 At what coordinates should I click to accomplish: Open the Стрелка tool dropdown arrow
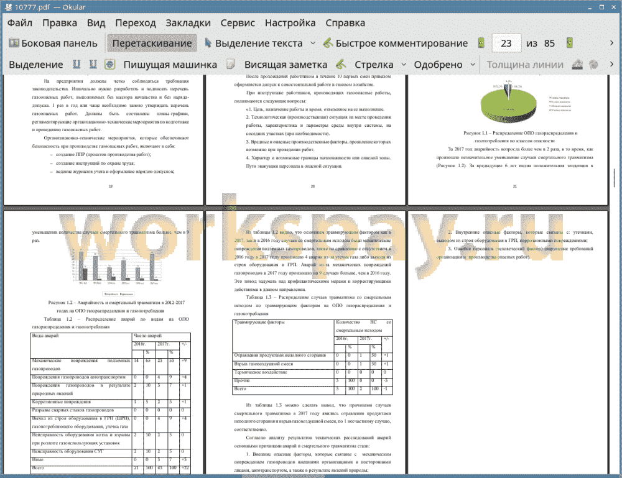pos(404,64)
